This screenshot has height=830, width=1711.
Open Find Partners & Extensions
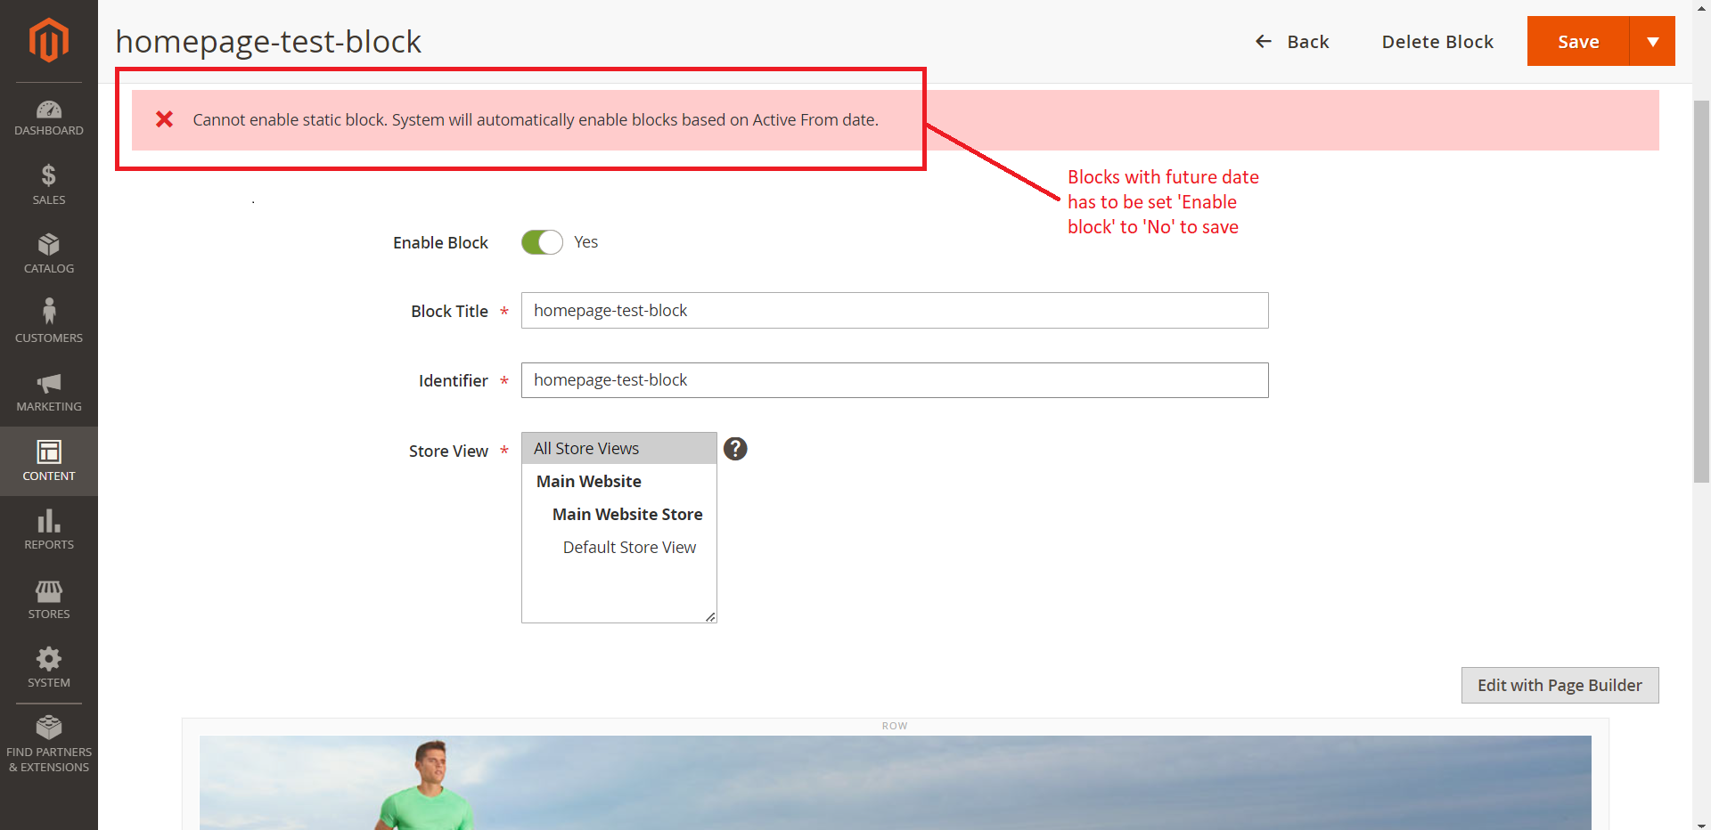click(49, 743)
